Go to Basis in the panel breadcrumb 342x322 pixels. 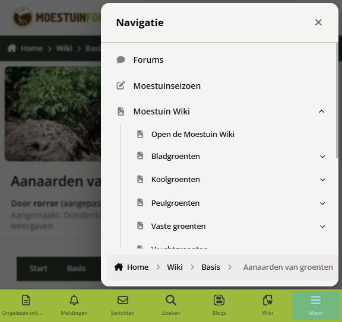tap(210, 267)
